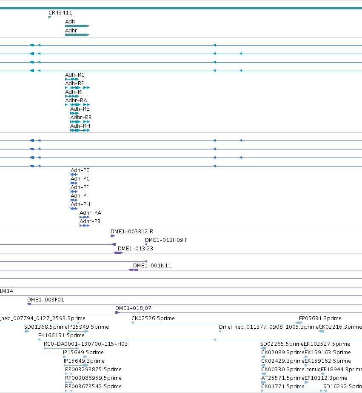Viewport: 362px width, 393px height.
Task: Click the SD02265.5prime EST label
Action: 282,344
